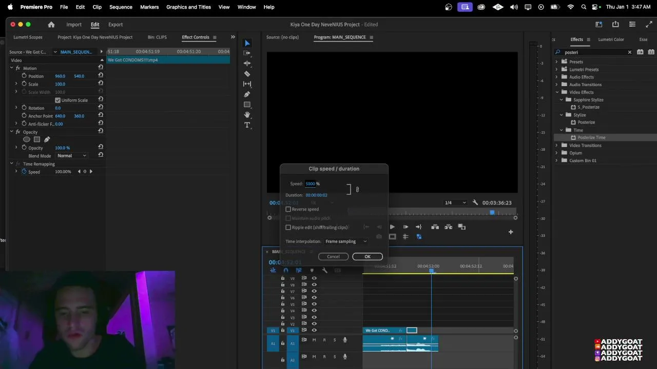The image size is (657, 369).
Task: Enable the Reverse speed checkbox
Action: point(288,209)
